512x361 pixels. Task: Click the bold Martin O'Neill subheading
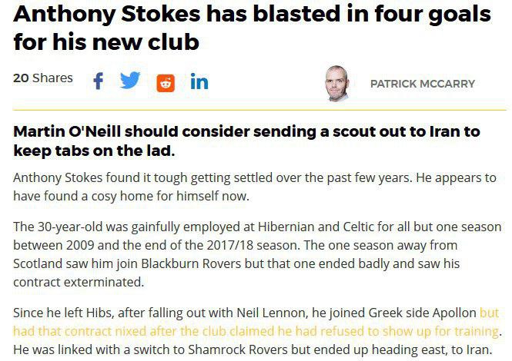point(246,140)
